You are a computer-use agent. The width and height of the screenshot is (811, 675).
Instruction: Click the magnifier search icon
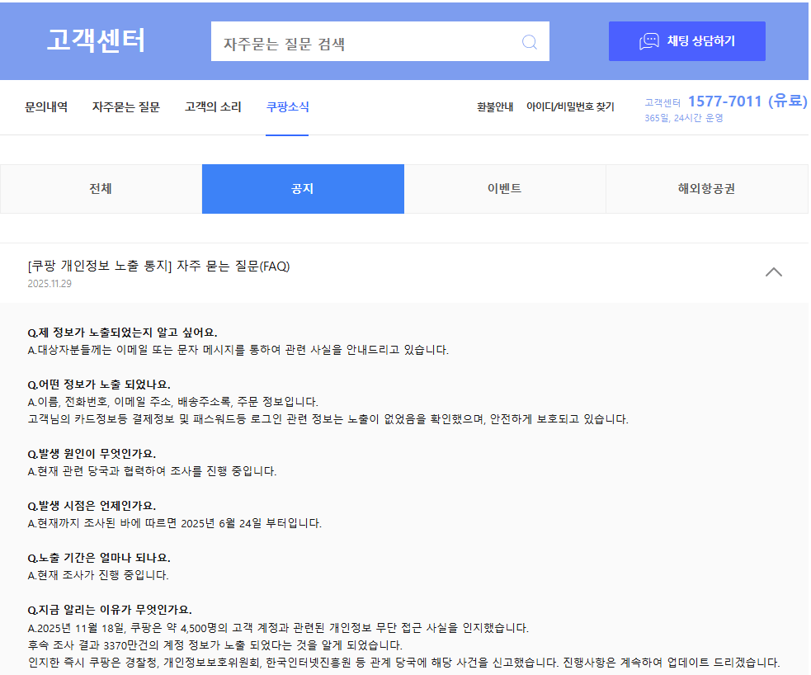[530, 42]
